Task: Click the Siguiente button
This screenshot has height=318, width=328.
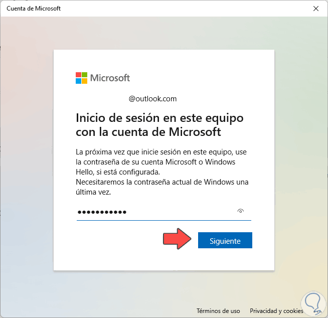Action: (225, 240)
